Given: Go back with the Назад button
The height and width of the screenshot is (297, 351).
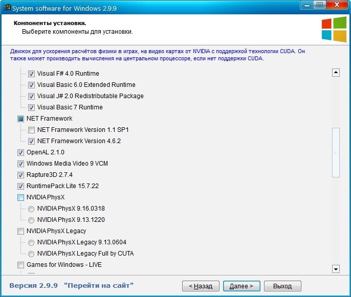Looking at the screenshot, I should (x=201, y=286).
